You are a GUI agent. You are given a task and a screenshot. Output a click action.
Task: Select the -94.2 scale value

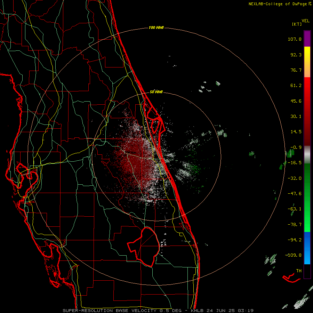pyautogui.click(x=295, y=240)
